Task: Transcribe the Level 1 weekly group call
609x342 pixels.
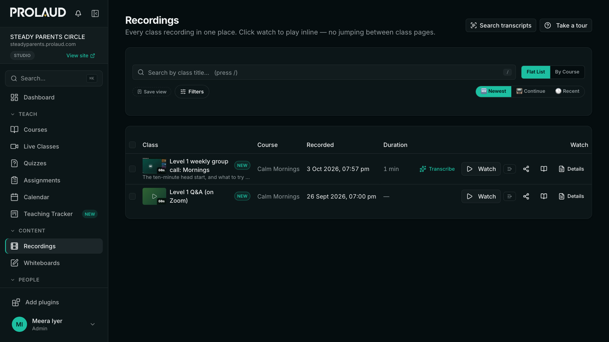Action: pos(437,169)
